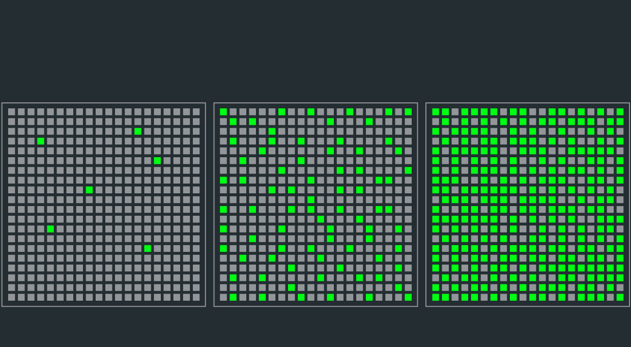The image size is (631, 347).
Task: Select green cell nearest center of left grid
Action: (x=90, y=190)
